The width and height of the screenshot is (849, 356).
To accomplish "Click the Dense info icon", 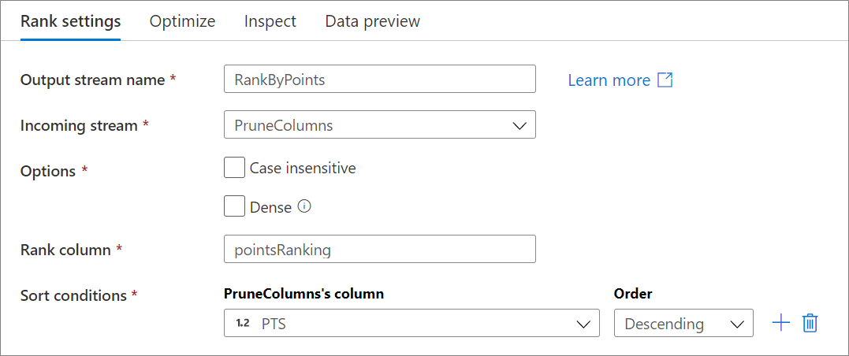I will (304, 207).
